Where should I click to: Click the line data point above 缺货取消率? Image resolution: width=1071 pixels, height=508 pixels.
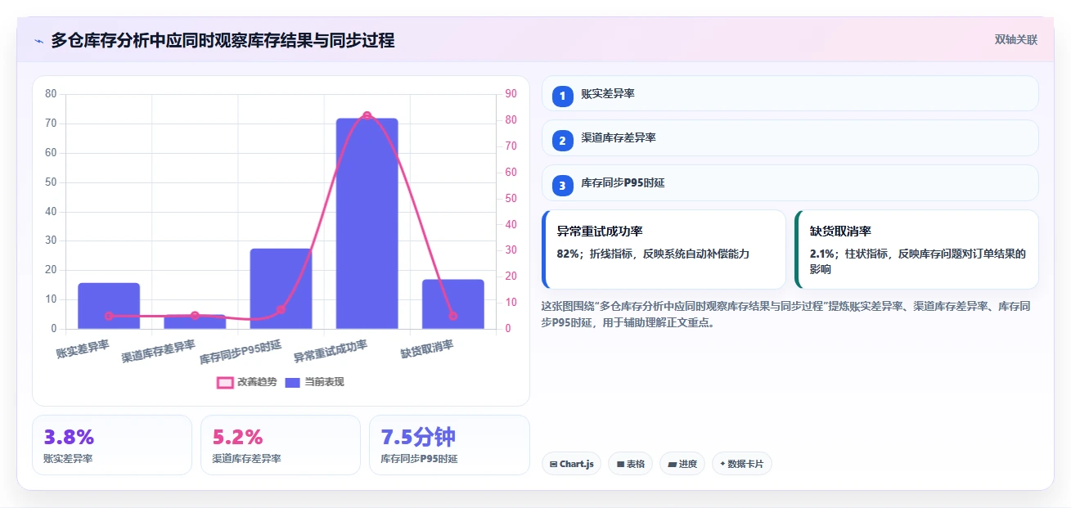(x=453, y=316)
